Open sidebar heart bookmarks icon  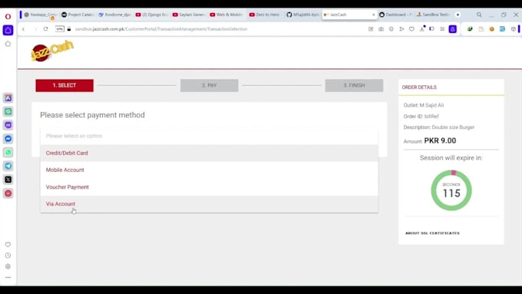[x=8, y=244]
